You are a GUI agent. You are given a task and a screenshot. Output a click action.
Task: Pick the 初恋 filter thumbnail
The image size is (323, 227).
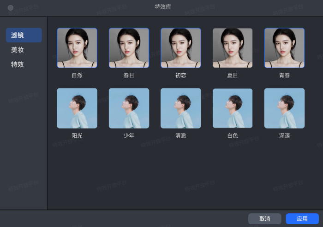click(x=181, y=48)
